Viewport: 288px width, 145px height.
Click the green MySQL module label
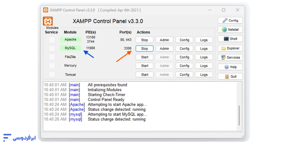pyautogui.click(x=70, y=48)
